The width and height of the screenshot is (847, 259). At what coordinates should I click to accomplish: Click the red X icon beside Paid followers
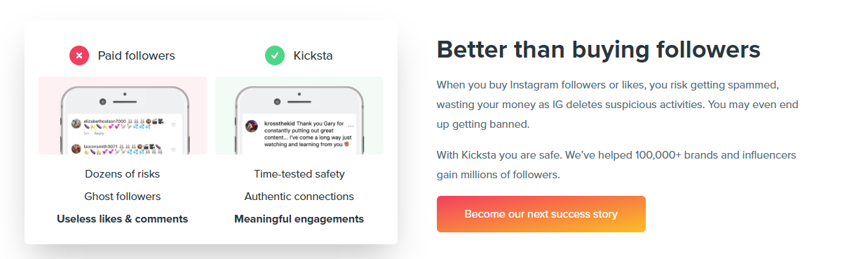tap(79, 55)
